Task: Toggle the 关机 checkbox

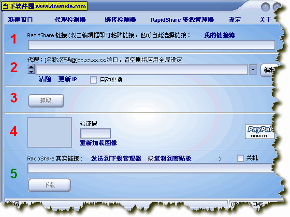Action: pyautogui.click(x=240, y=159)
